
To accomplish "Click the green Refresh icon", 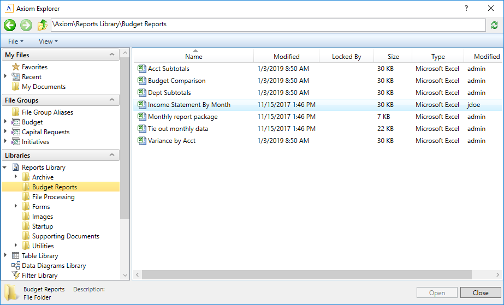I will 494,25.
